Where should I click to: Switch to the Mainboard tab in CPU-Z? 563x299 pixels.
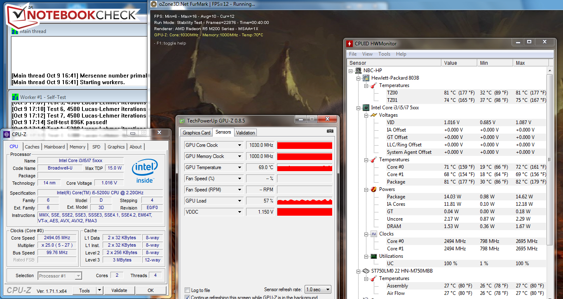[54, 147]
